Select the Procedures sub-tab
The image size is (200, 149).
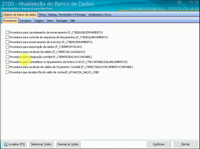(x=10, y=21)
